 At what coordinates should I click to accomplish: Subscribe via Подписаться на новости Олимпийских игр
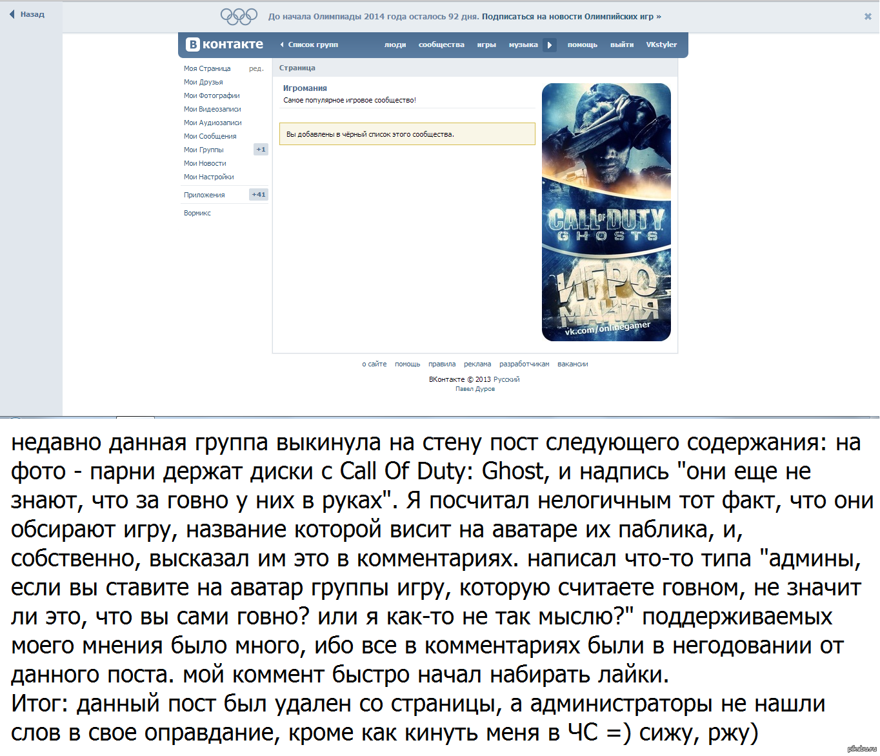pyautogui.click(x=572, y=16)
